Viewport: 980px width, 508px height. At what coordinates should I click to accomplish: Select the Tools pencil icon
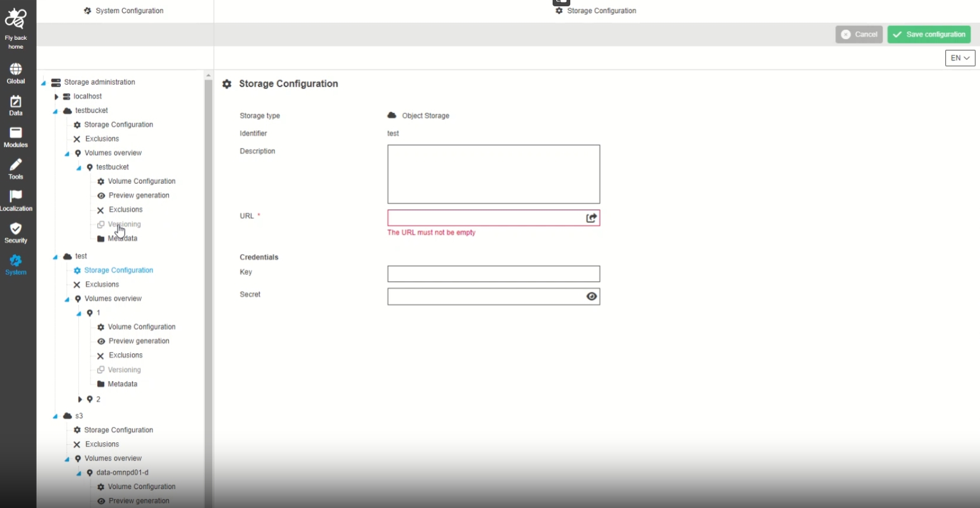[x=16, y=169]
